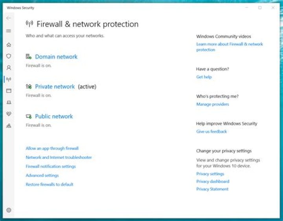Open Device security laptop icon
Image resolution: width=283 pixels, height=221 pixels.
pos(9,102)
